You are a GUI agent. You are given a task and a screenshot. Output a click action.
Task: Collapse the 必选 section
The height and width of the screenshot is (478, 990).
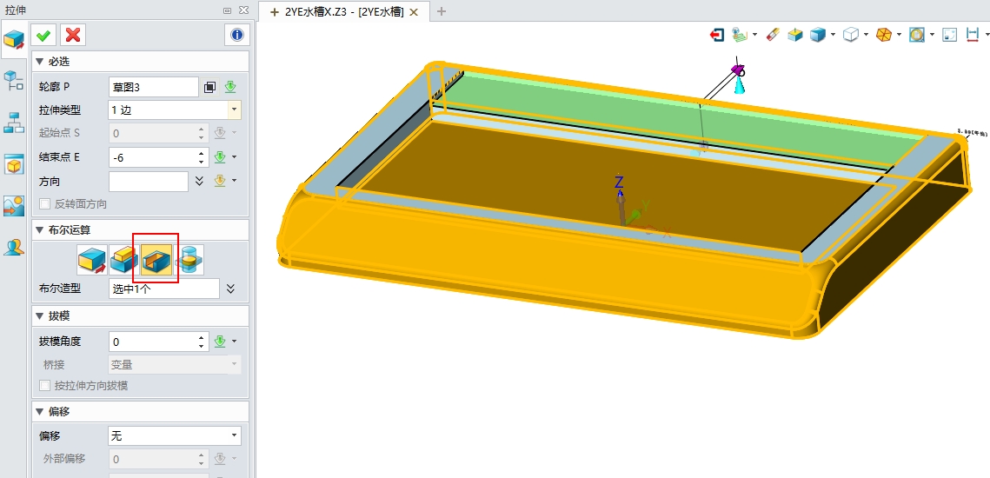pos(39,62)
